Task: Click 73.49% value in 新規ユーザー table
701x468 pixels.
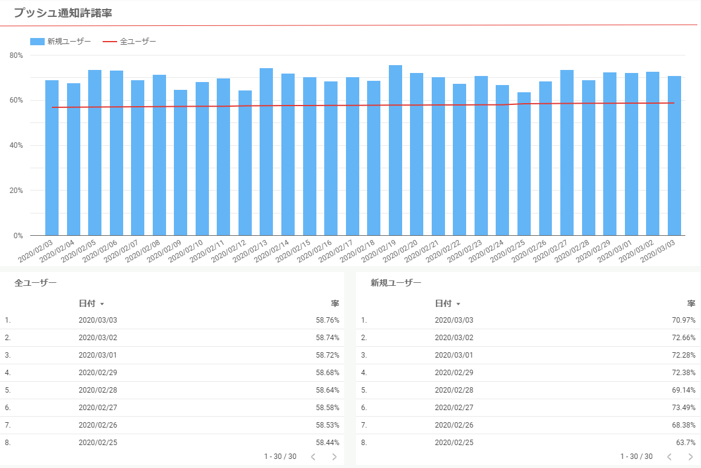Action: point(683,407)
